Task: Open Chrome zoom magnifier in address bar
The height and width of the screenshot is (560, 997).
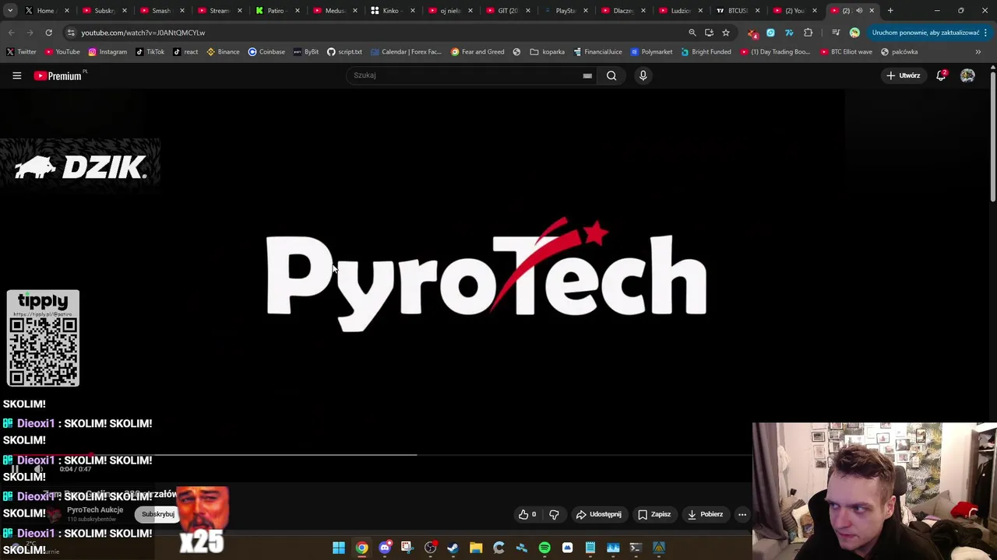Action: coord(692,33)
